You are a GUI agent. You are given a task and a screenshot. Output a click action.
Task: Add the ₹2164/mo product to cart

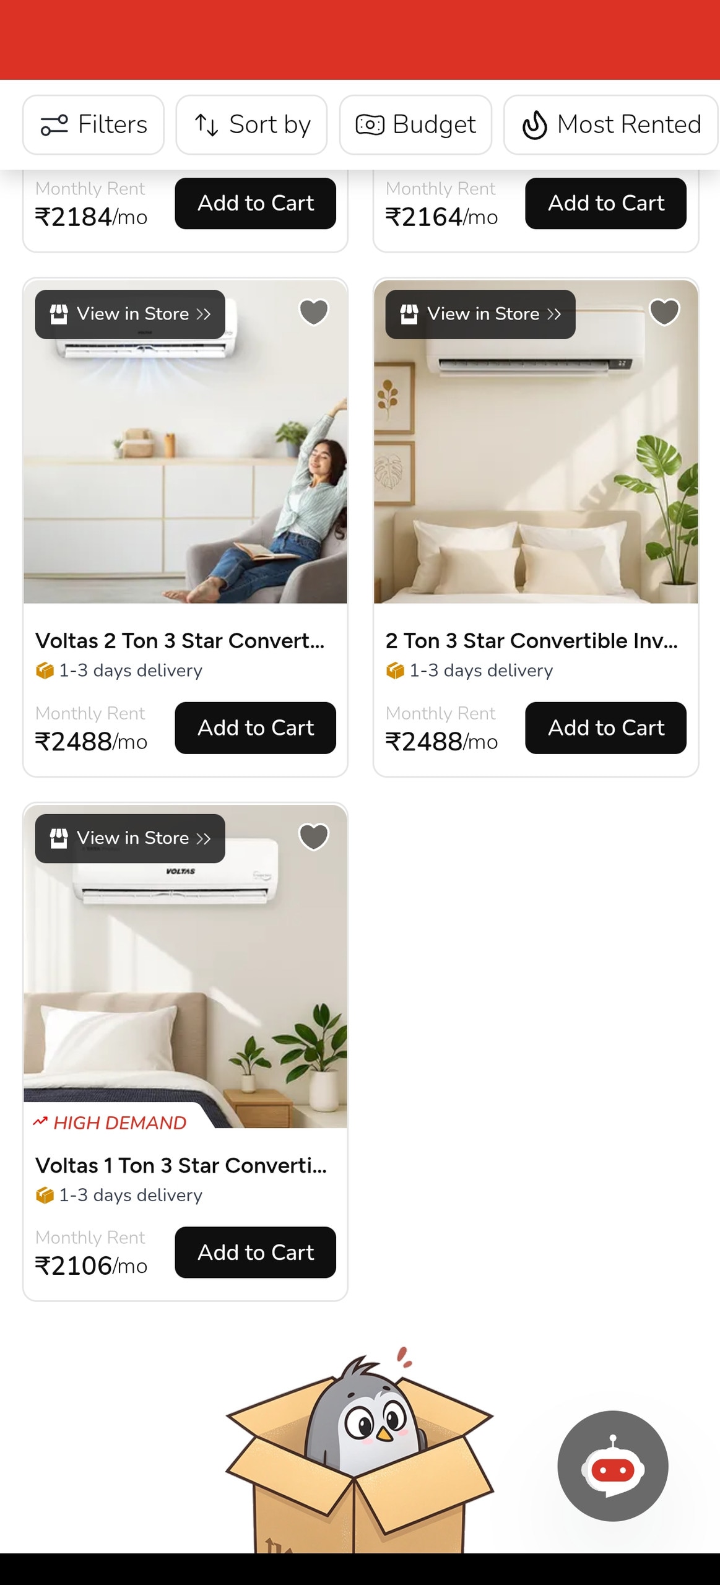coord(605,203)
